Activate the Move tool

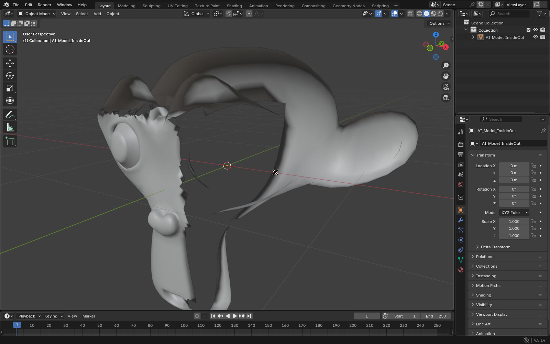[10, 63]
